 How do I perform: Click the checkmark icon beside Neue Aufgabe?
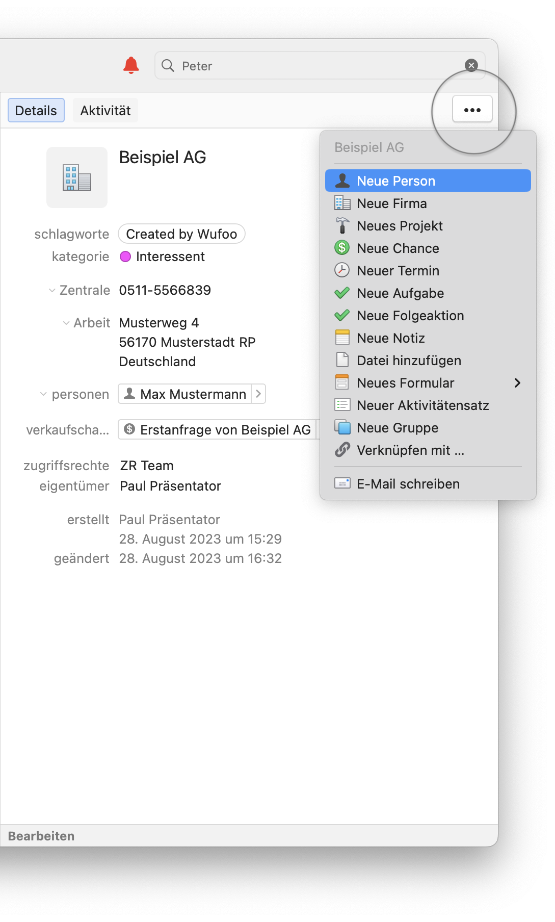point(342,293)
